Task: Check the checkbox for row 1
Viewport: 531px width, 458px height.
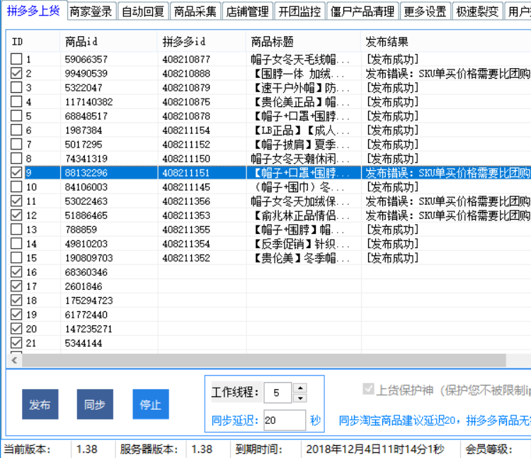Action: pos(16,59)
